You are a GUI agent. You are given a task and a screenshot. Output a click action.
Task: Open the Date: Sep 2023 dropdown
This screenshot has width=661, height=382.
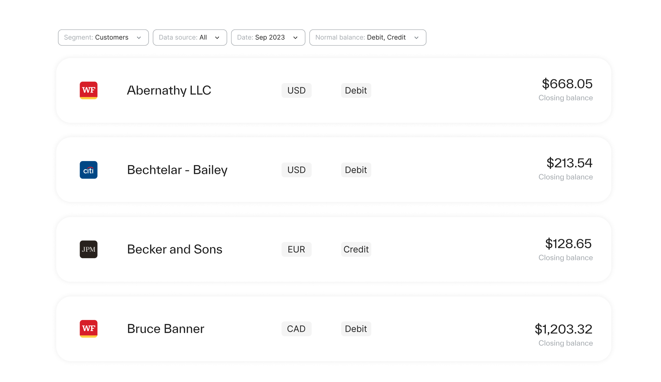[x=268, y=38]
